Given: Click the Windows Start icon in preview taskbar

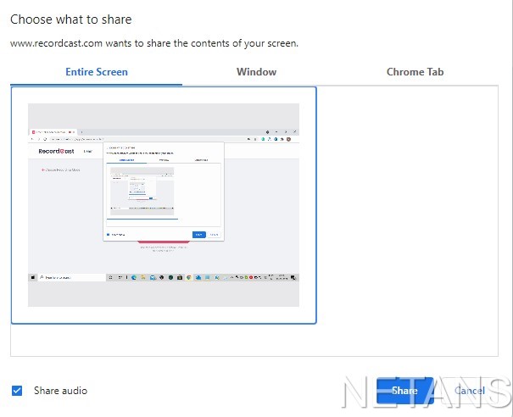Looking at the screenshot, I should [33, 277].
